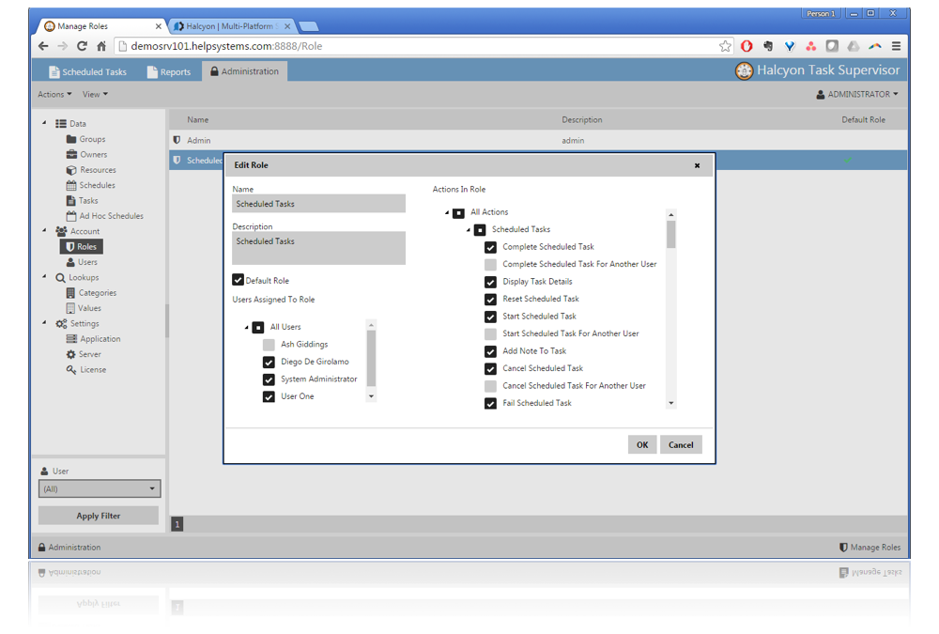Uncheck the System Administrator user checkbox
This screenshot has width=939, height=634.
269,379
